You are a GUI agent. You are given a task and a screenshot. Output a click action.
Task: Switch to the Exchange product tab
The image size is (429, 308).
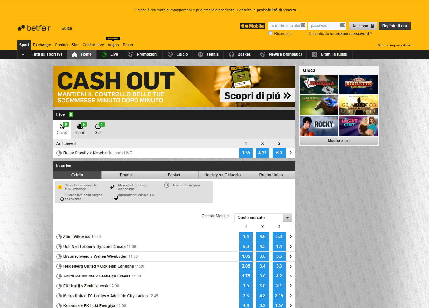click(42, 45)
